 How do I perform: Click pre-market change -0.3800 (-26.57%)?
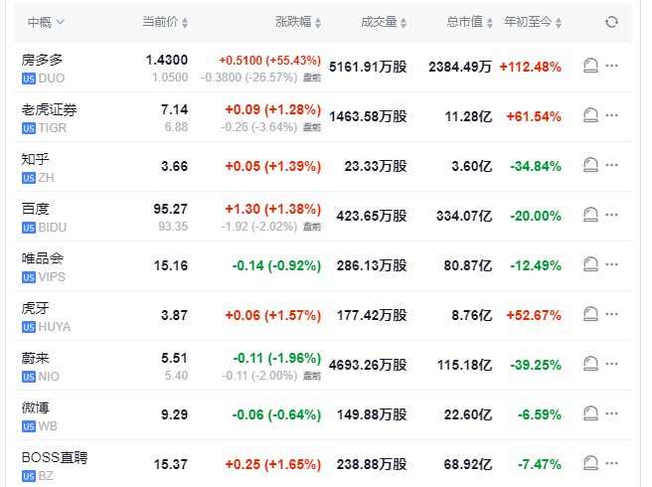[x=249, y=78]
